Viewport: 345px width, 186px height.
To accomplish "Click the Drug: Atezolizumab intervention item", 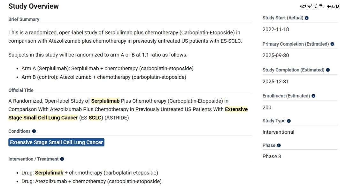I will (91, 181).
